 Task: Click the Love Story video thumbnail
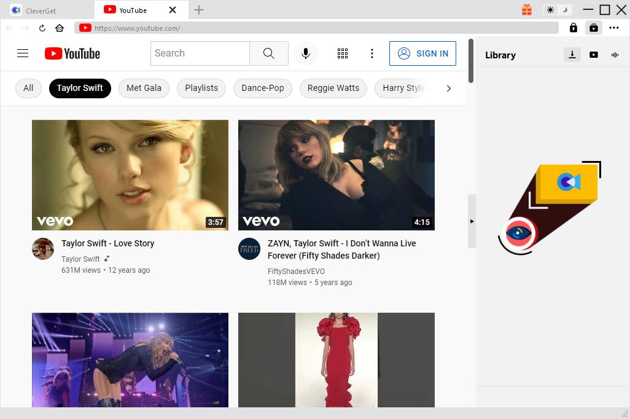[x=130, y=175]
